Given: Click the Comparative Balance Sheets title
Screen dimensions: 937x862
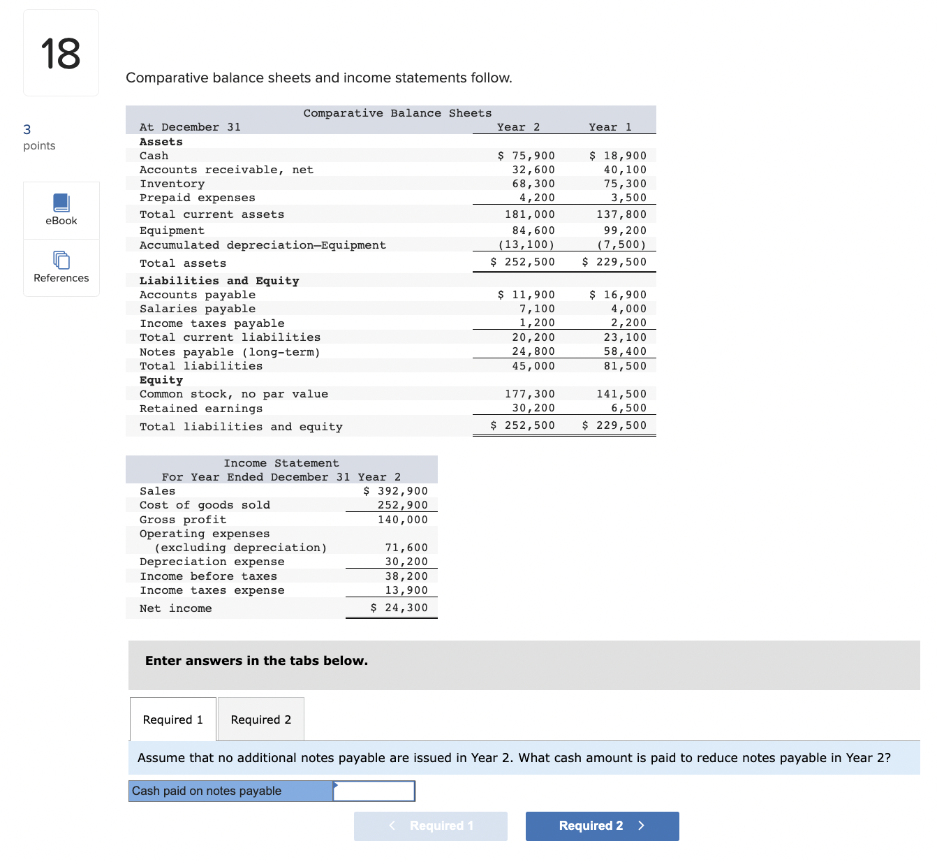Looking at the screenshot, I should click(x=397, y=112).
